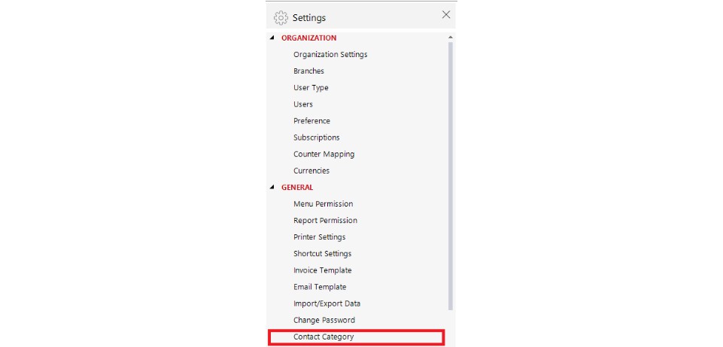Open the Preference item

311,121
